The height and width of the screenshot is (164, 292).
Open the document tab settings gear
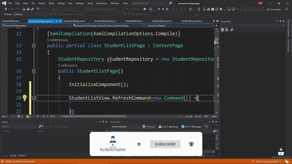tap(217, 21)
